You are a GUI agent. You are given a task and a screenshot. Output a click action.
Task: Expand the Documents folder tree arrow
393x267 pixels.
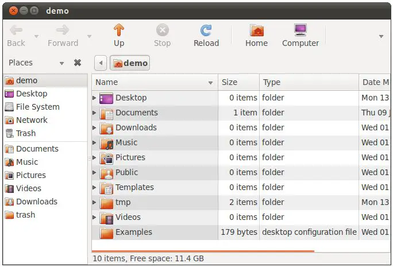(x=95, y=113)
